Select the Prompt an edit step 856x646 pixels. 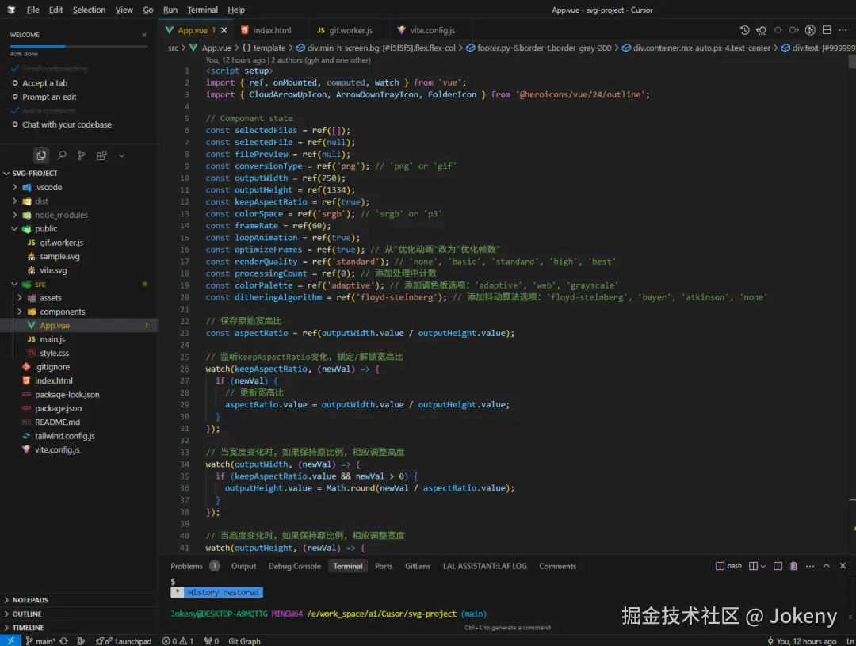tap(49, 97)
